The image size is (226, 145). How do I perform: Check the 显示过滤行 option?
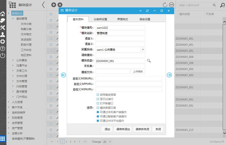click(x=98, y=99)
